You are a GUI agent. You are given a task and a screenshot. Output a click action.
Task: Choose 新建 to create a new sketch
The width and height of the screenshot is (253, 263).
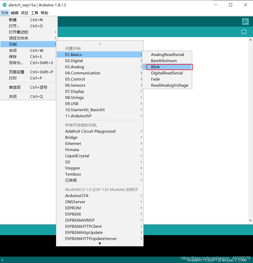[29, 20]
